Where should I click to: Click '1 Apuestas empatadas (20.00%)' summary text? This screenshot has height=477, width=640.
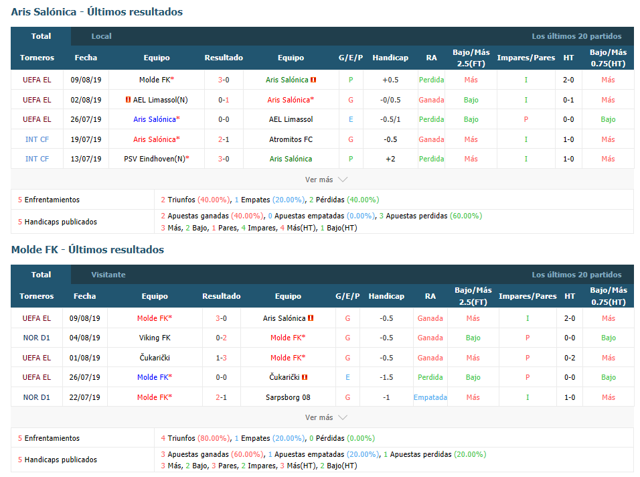(x=323, y=454)
